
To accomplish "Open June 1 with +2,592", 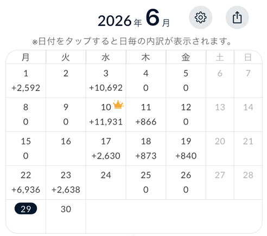I will coord(26,81).
